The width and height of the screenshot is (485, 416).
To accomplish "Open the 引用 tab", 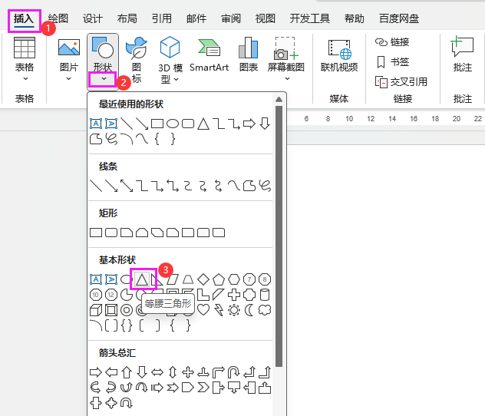I will pyautogui.click(x=162, y=18).
